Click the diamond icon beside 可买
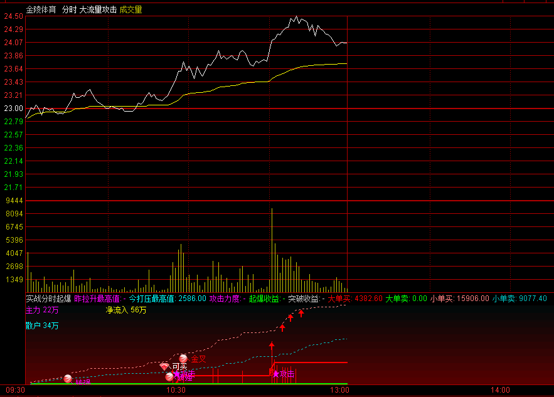 point(164,367)
